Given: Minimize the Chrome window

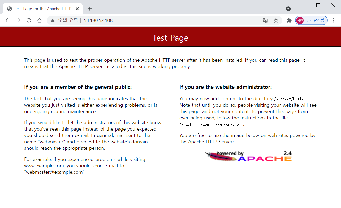Looking at the screenshot, I should pos(303,5).
